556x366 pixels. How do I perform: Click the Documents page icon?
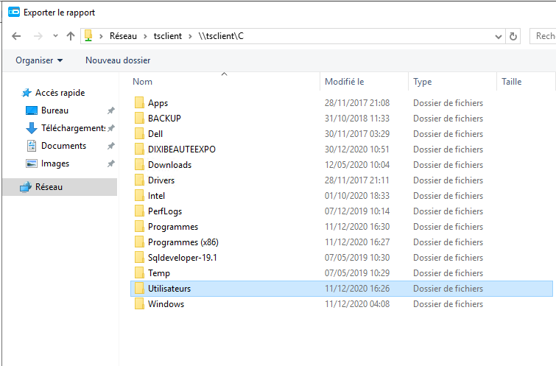pos(32,146)
